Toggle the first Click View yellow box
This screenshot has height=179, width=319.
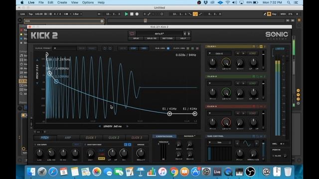[188, 48]
